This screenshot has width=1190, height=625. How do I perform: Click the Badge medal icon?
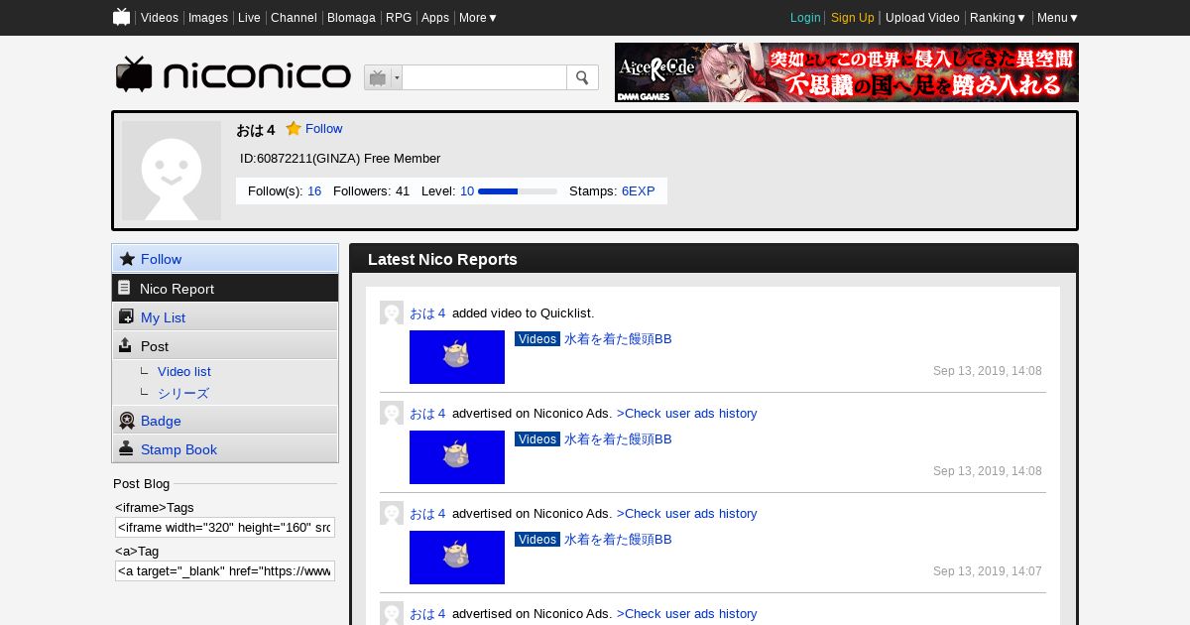pos(127,421)
